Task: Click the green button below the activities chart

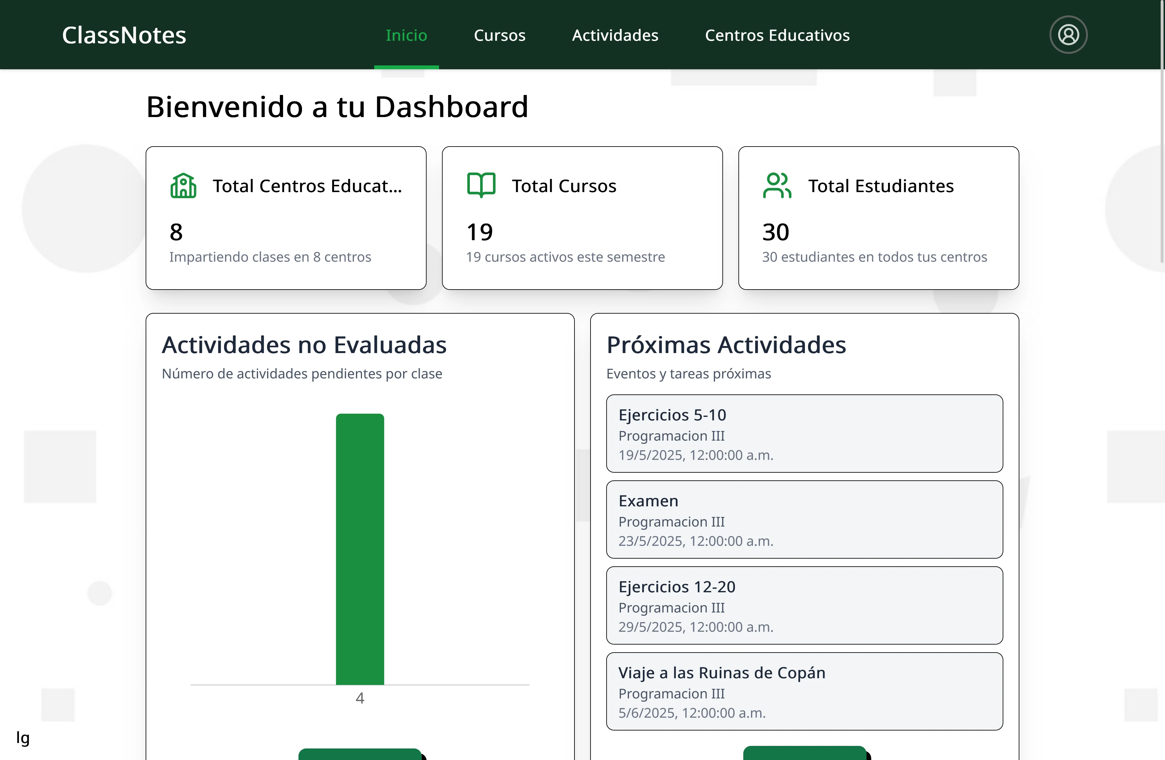Action: click(360, 755)
